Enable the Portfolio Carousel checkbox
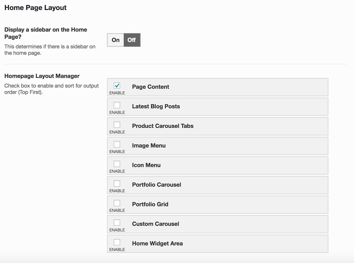 tap(117, 183)
